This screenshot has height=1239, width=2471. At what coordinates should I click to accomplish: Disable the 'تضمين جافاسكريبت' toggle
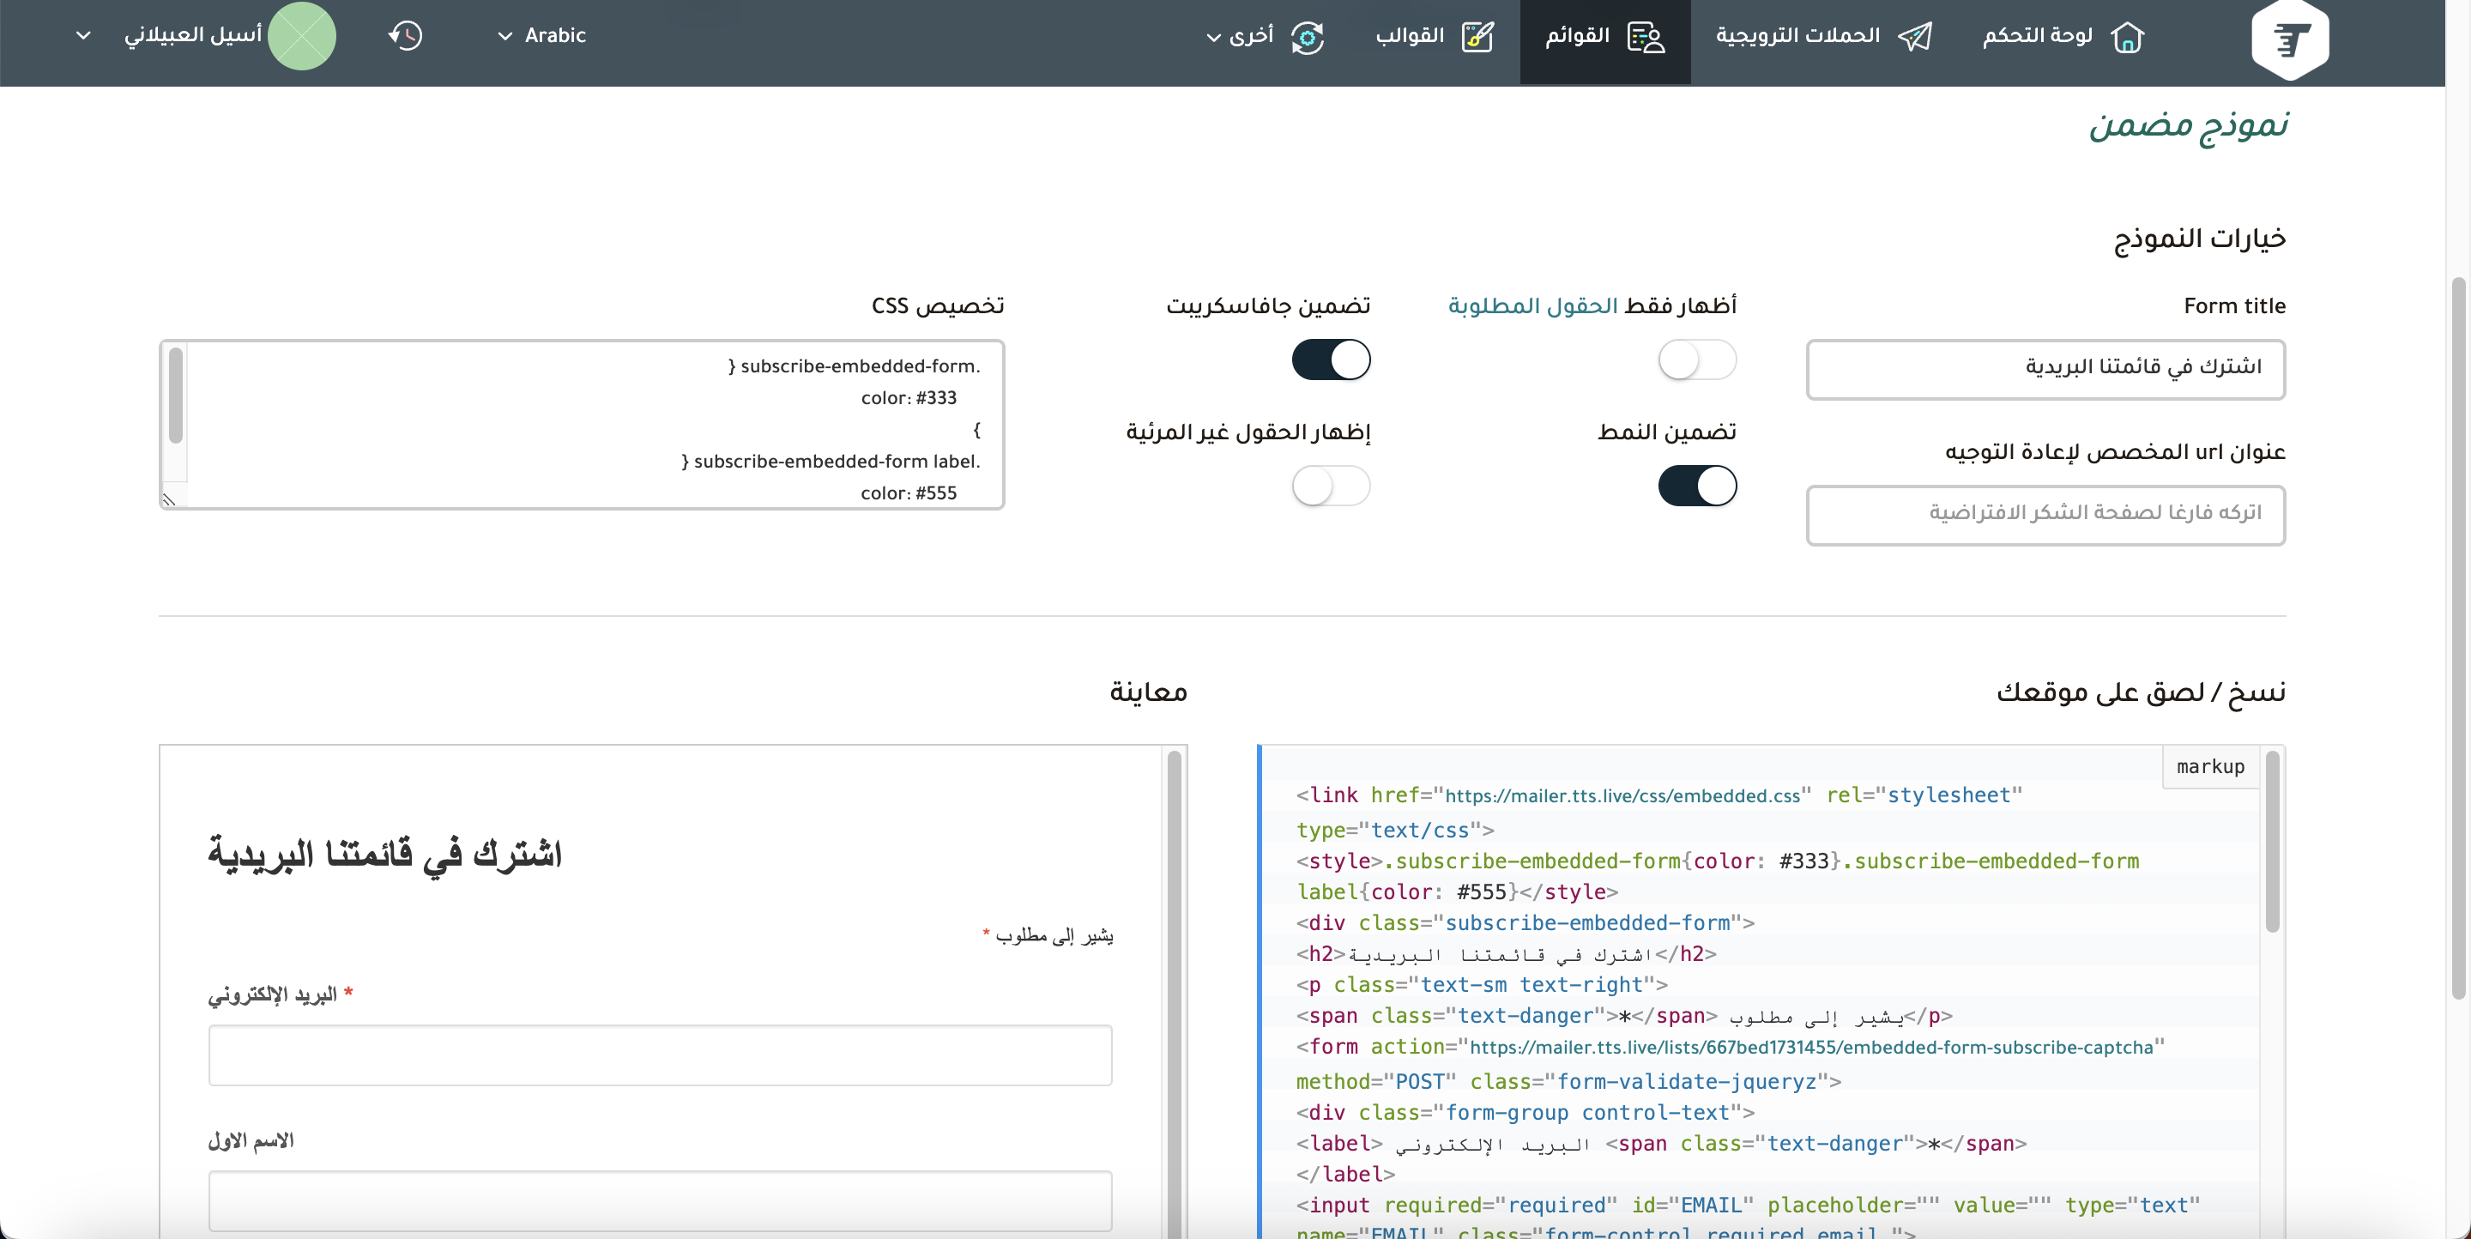(x=1332, y=360)
